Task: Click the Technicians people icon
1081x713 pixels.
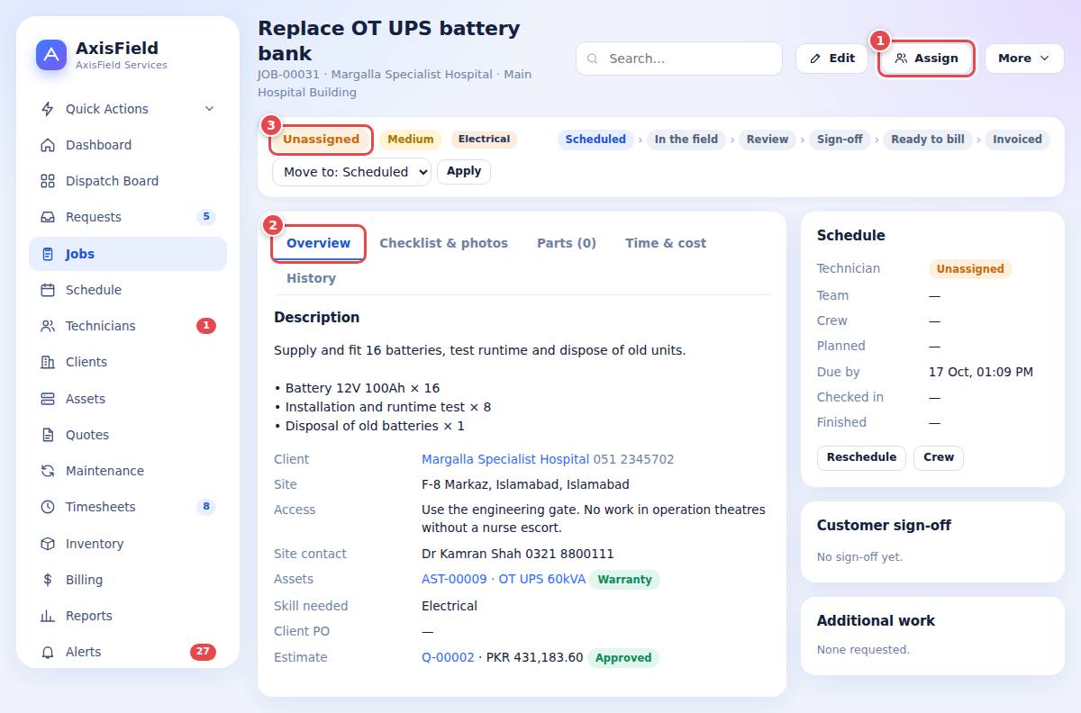Action: pos(48,326)
